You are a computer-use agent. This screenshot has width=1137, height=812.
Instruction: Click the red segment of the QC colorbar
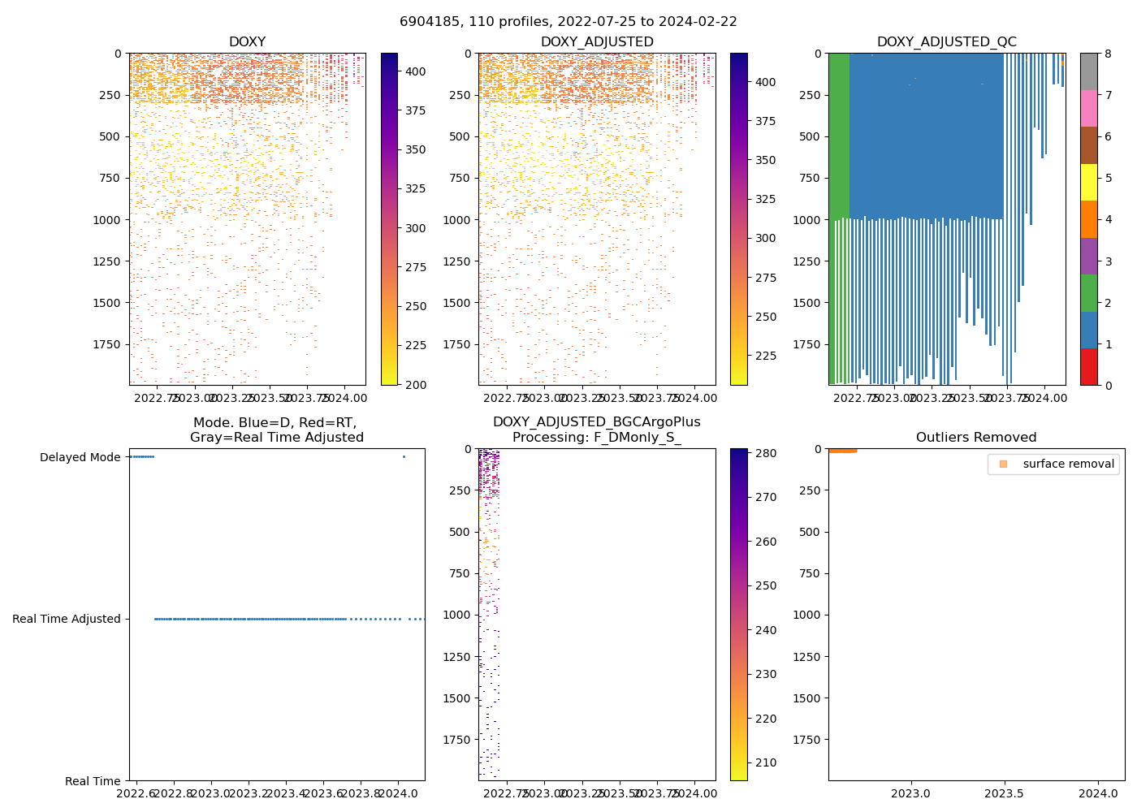click(x=1088, y=367)
